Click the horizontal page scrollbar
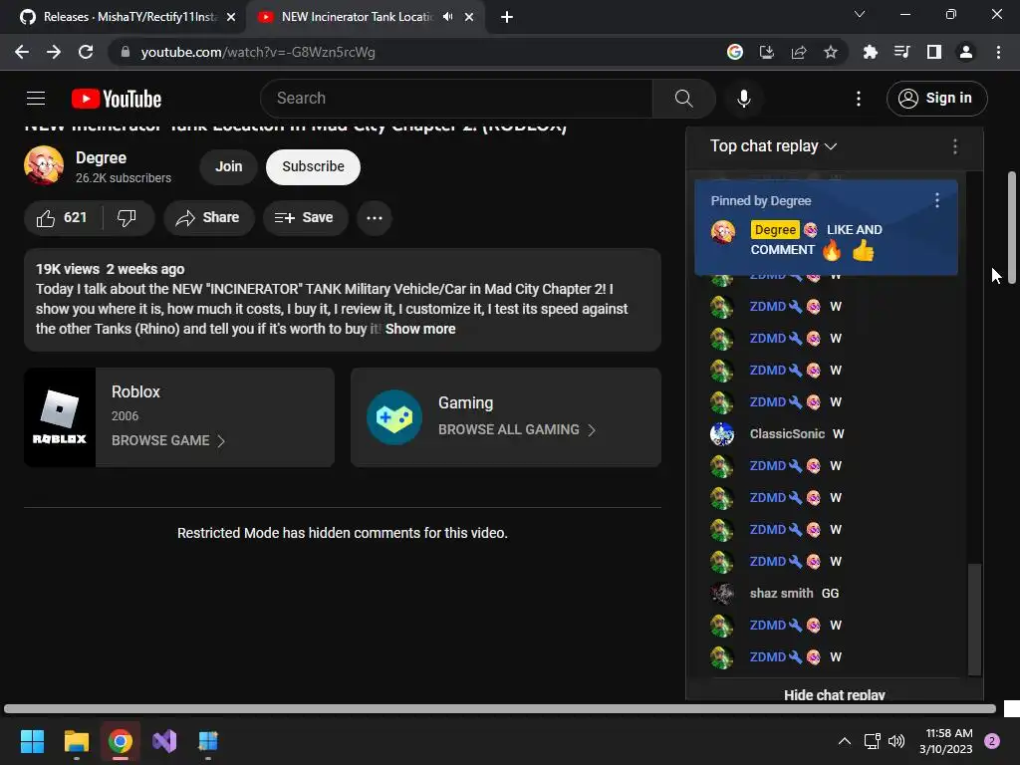 pos(500,708)
